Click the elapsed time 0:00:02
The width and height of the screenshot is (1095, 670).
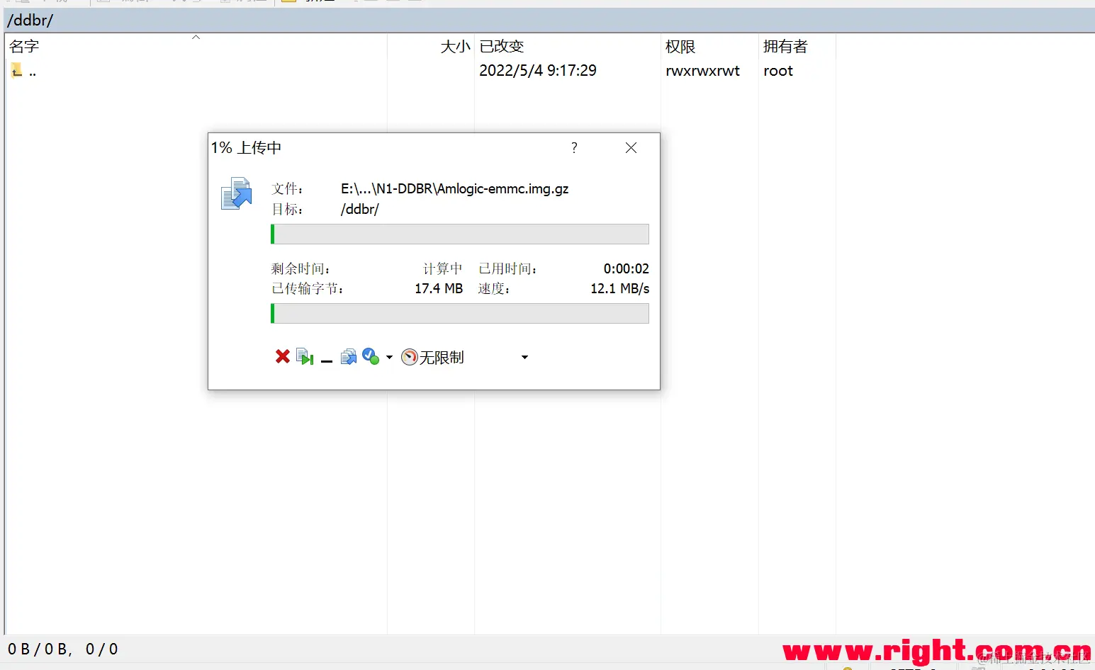[627, 269]
